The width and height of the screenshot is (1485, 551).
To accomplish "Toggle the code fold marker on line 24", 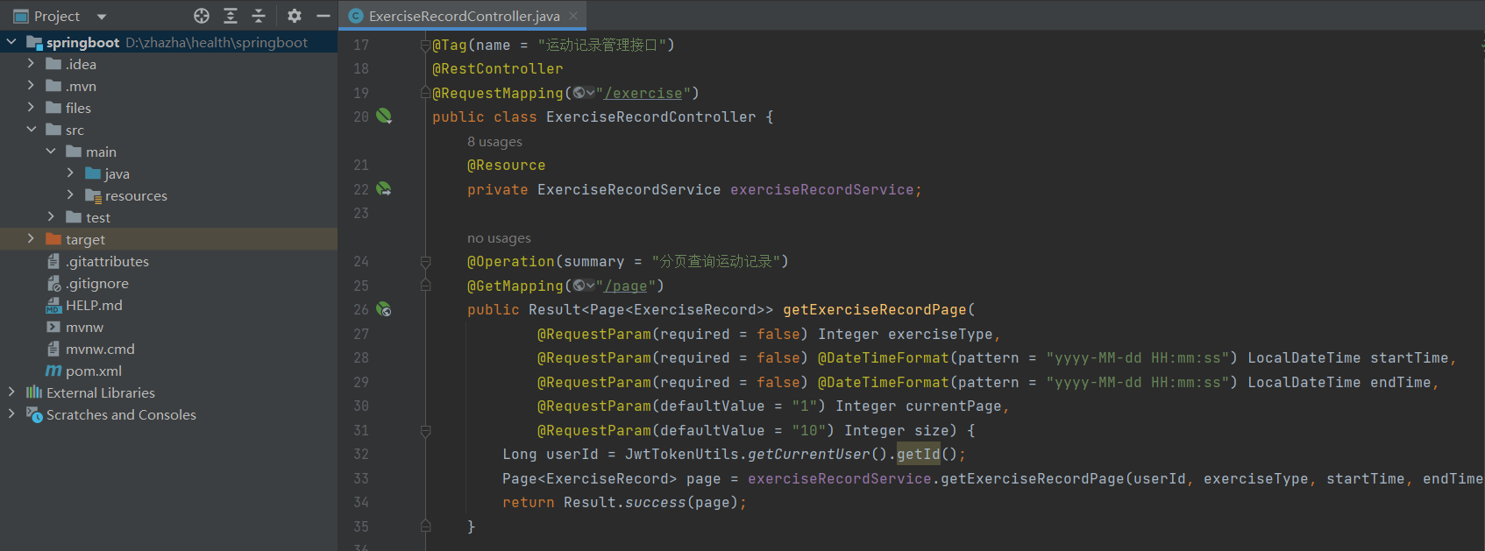I will point(425,261).
